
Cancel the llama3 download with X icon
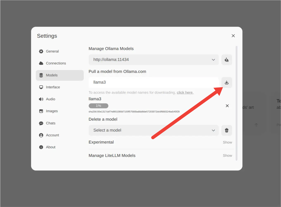coord(227,106)
